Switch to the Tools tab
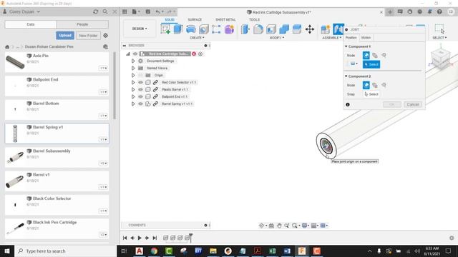This screenshot has height=257, width=458. [x=254, y=19]
